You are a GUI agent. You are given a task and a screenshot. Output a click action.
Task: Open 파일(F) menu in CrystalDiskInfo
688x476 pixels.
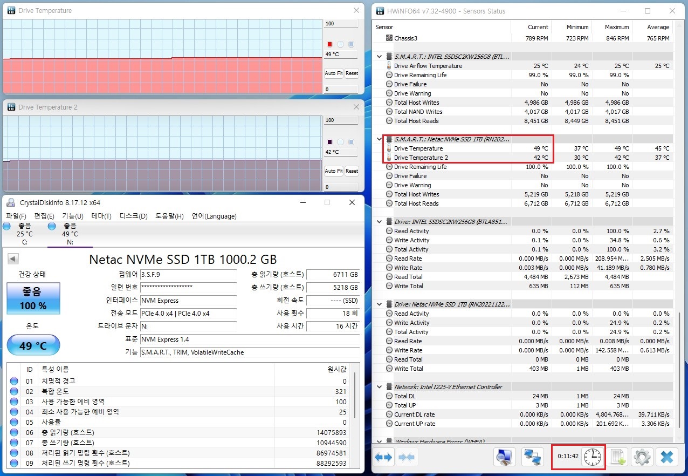pyautogui.click(x=16, y=216)
